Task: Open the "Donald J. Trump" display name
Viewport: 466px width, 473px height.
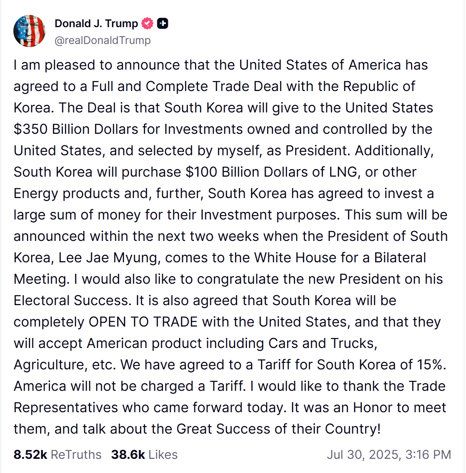Action: 96,23
